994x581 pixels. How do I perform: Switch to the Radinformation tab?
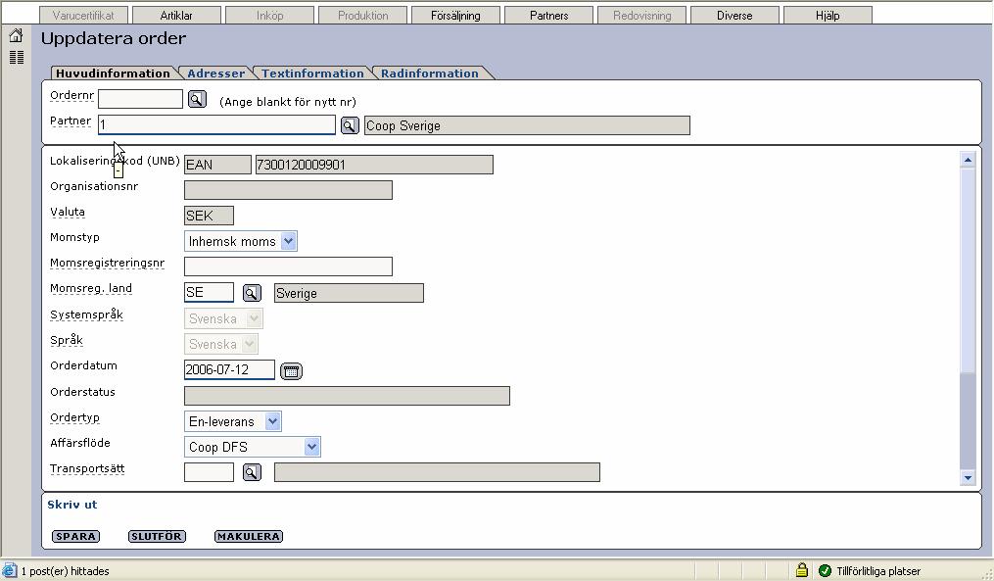pos(430,73)
